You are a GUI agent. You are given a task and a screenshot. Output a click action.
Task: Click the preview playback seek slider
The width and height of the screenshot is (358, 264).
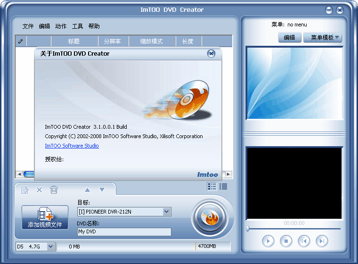tap(293, 229)
